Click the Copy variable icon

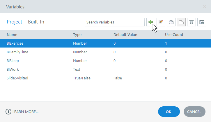click(171, 22)
